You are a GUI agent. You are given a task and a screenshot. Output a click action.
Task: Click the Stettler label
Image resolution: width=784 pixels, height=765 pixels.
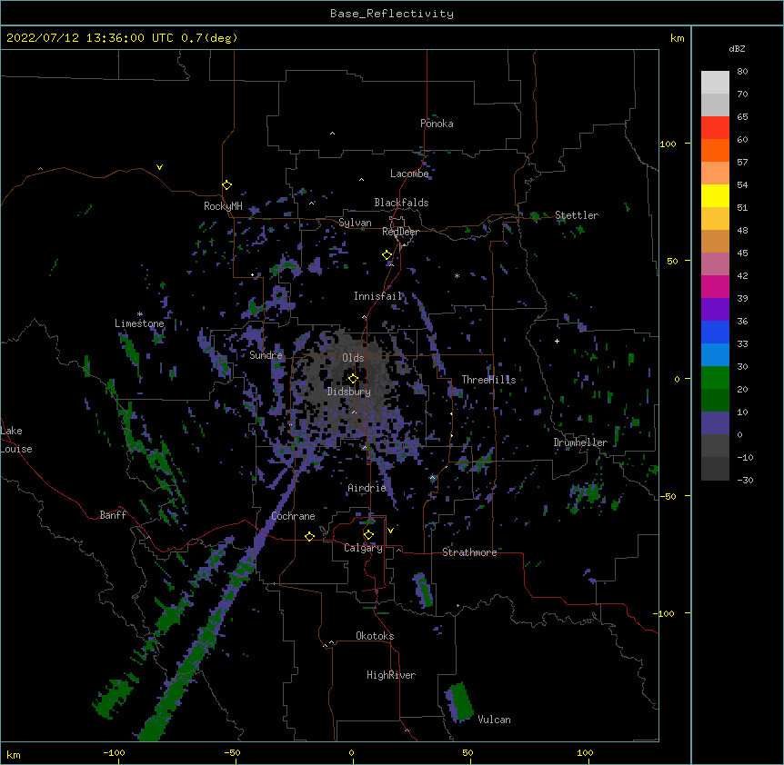coord(577,215)
